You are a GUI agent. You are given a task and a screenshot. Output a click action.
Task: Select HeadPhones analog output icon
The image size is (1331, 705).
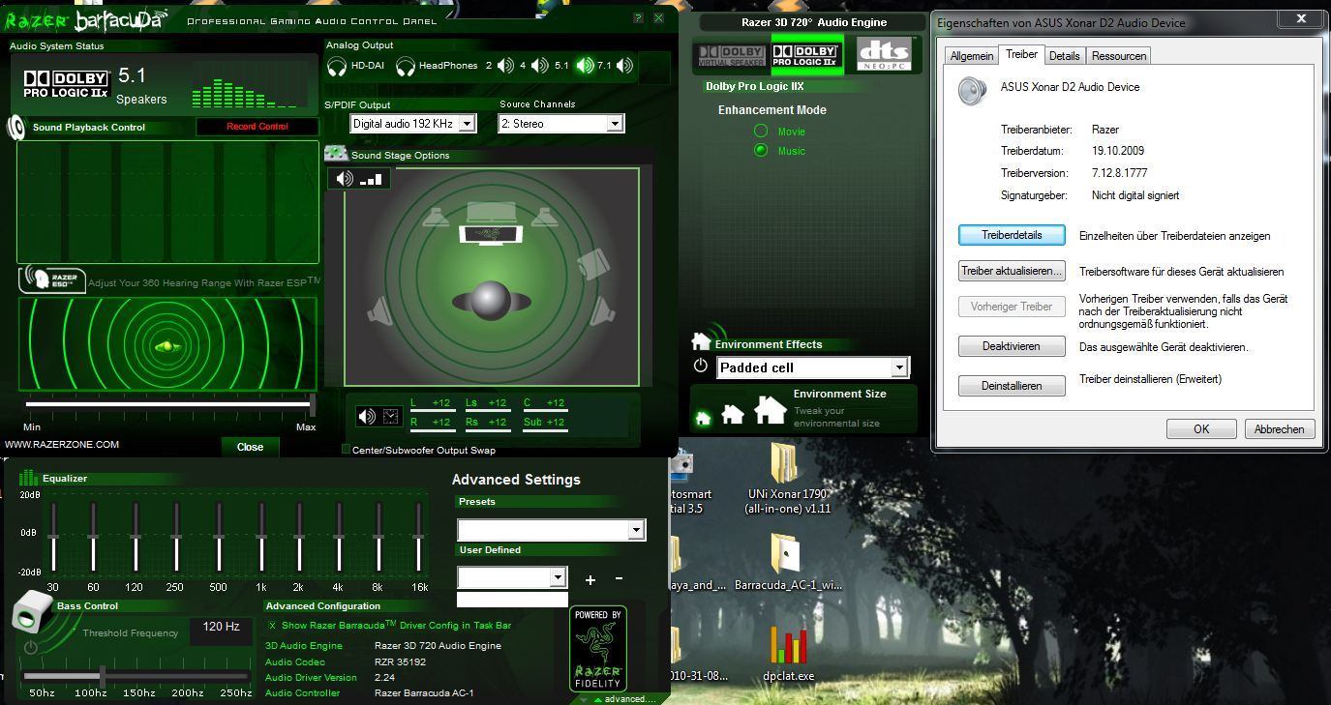point(406,66)
